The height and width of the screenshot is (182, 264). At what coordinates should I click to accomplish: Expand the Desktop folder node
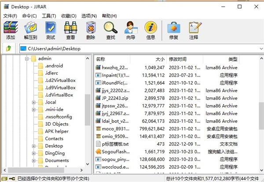pos(34,146)
